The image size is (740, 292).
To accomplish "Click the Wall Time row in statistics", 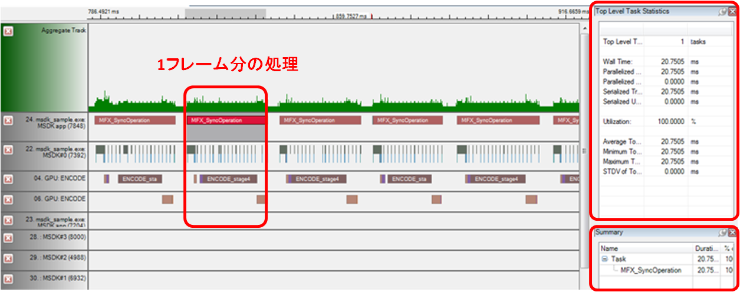I will [x=649, y=61].
